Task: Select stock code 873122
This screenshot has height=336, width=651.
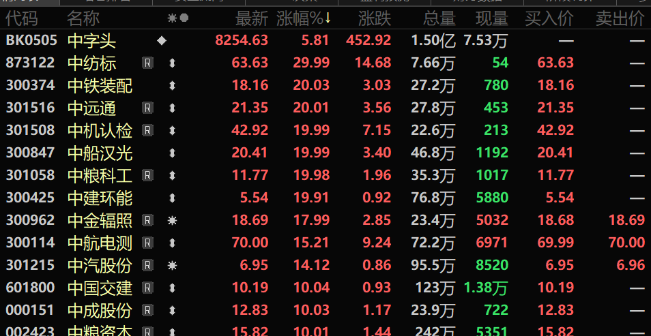Action: [30, 63]
